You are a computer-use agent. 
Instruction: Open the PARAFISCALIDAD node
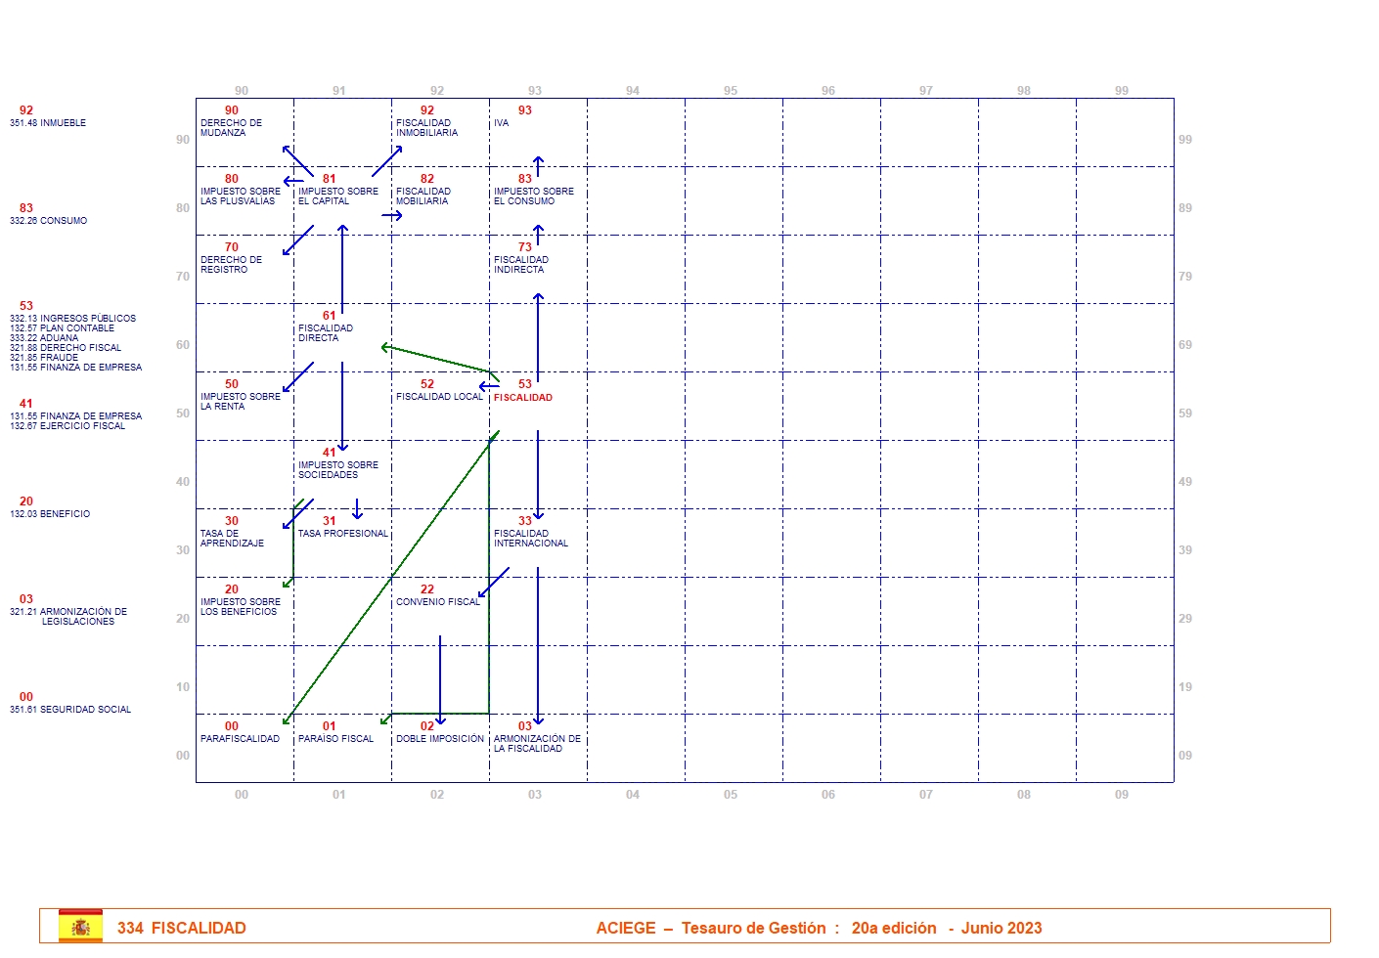coord(240,739)
